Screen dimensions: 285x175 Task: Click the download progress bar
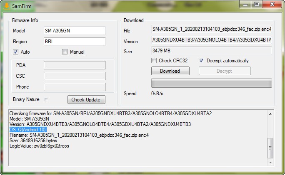[211, 83]
